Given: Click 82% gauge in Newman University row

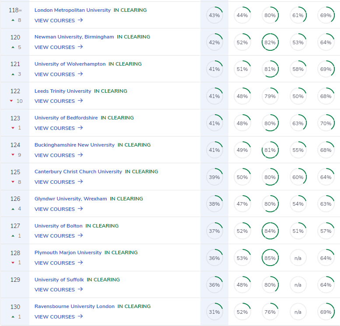Looking at the screenshot, I should [x=270, y=42].
